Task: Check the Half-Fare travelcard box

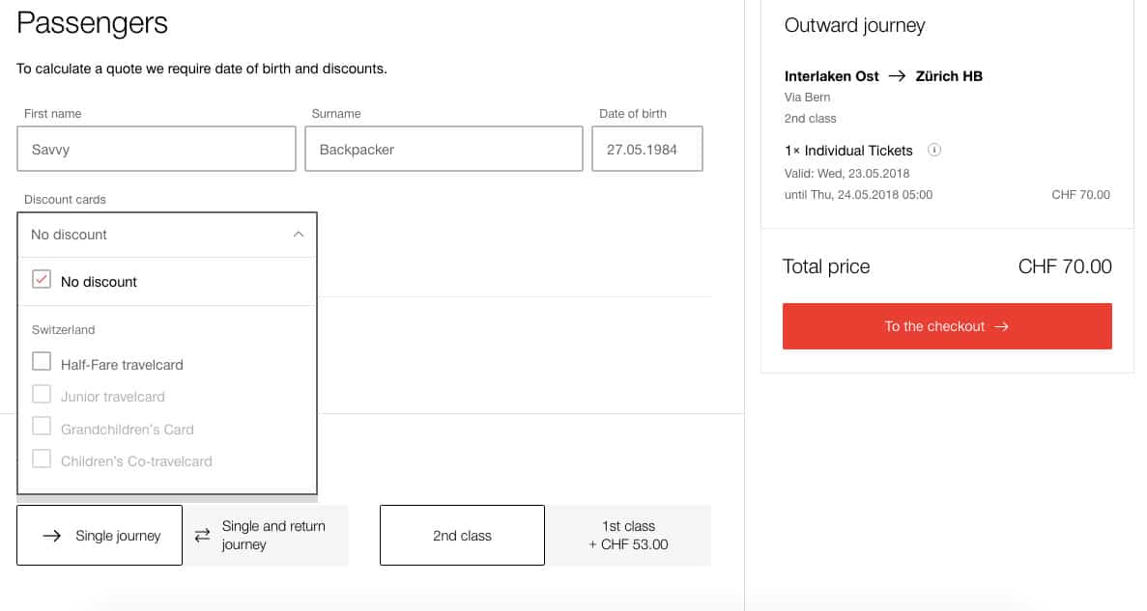Action: pyautogui.click(x=42, y=362)
